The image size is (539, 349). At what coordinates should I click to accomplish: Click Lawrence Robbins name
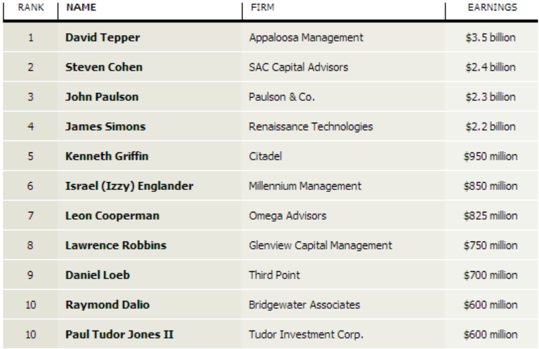tap(116, 245)
